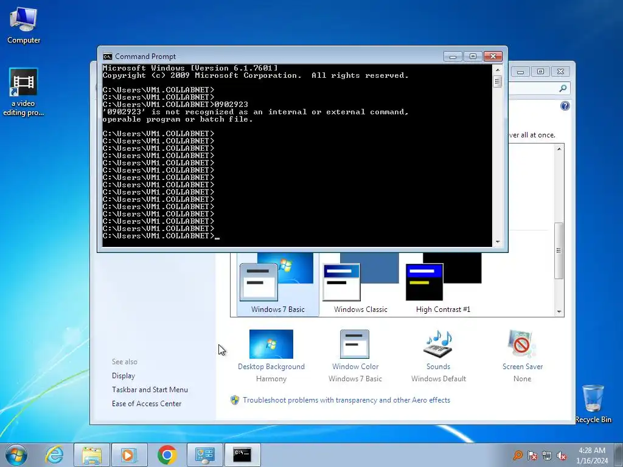Click the theme list scrollbar thumb
623x467 pixels.
559,251
